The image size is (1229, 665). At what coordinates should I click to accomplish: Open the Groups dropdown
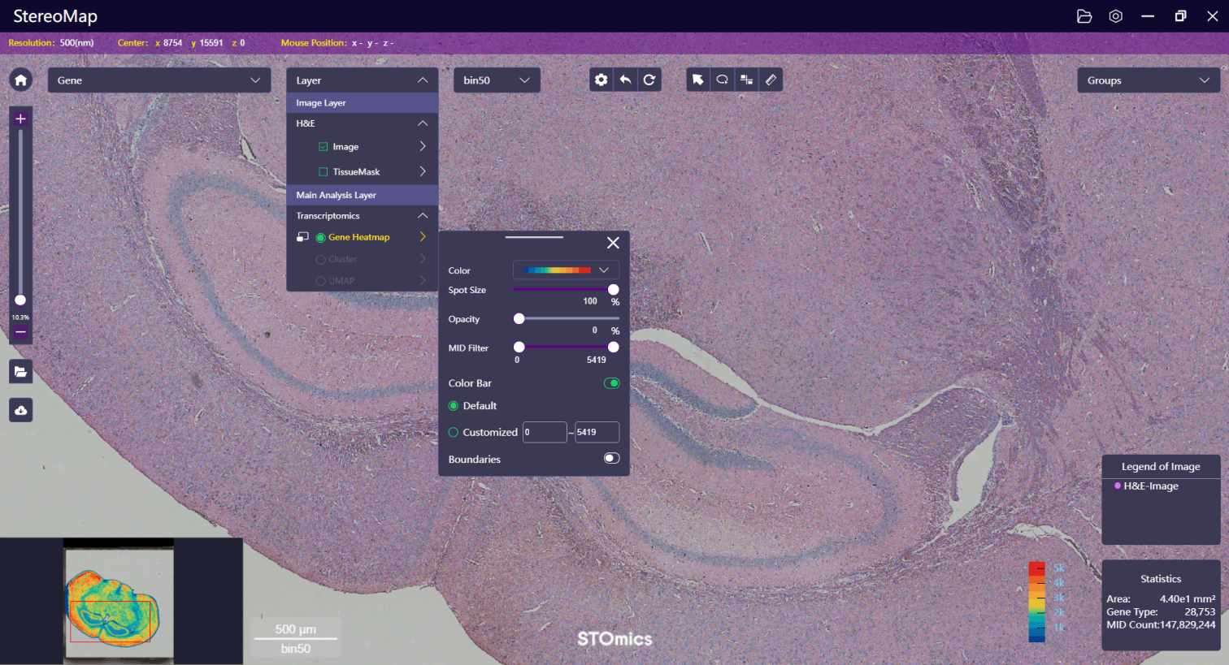click(x=1148, y=80)
